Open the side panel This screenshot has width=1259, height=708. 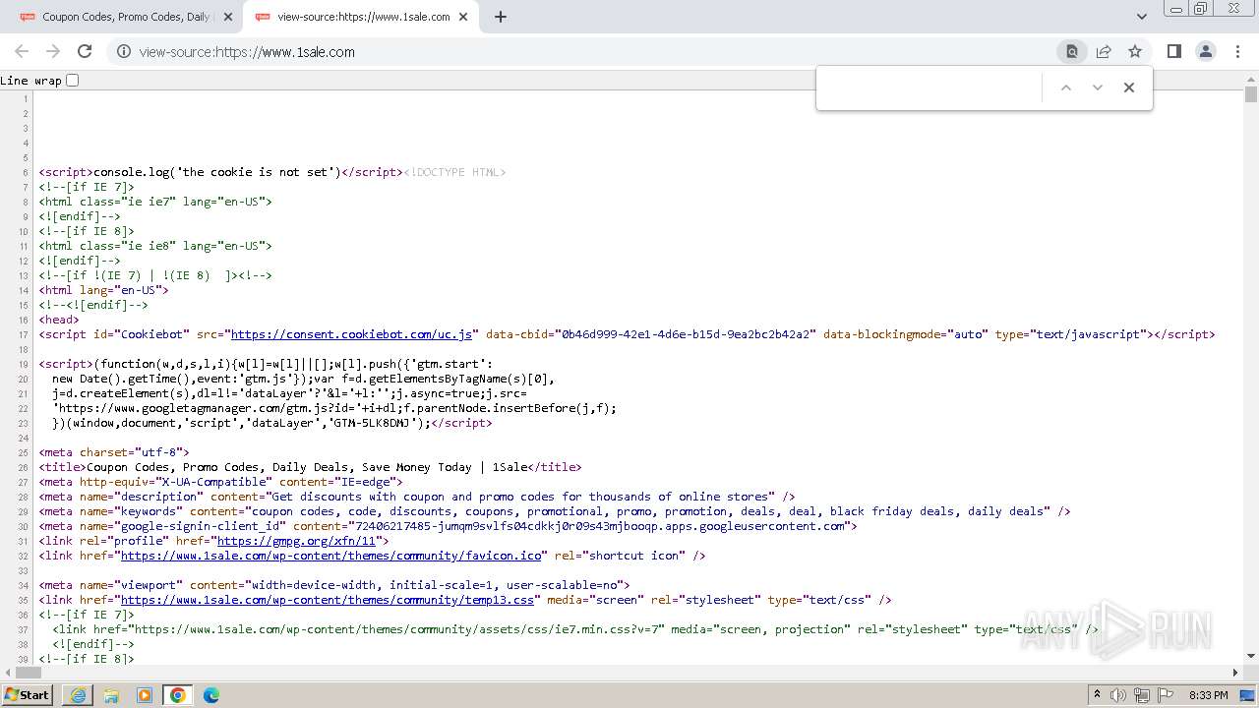pos(1173,51)
